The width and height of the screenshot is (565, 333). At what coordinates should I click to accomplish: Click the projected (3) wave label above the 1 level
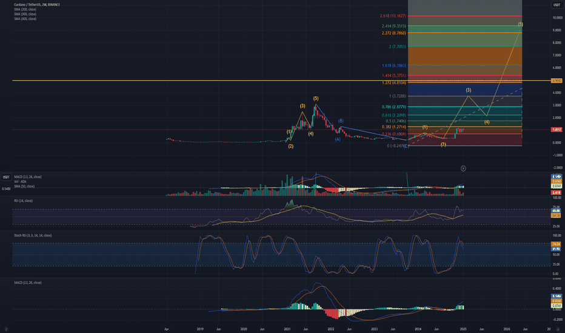(468, 90)
